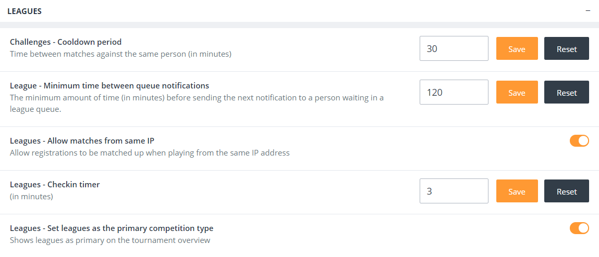Click 'League - Minimum time between queue notifications' heading
Image resolution: width=599 pixels, height=257 pixels.
[109, 85]
